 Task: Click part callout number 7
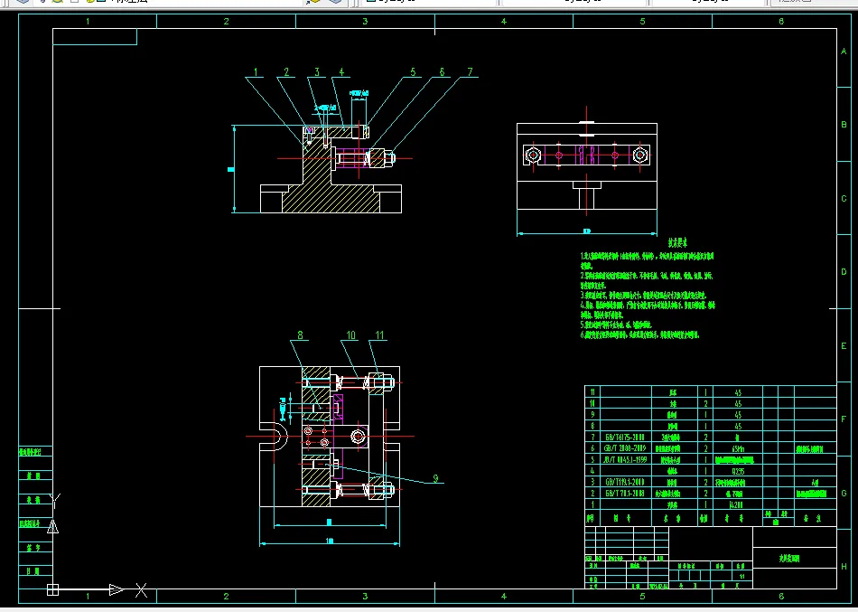(x=470, y=71)
